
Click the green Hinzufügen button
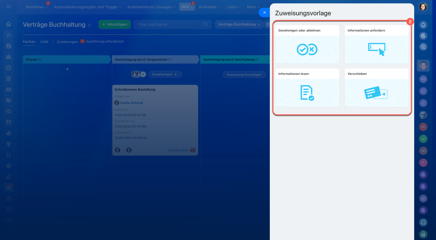115,25
